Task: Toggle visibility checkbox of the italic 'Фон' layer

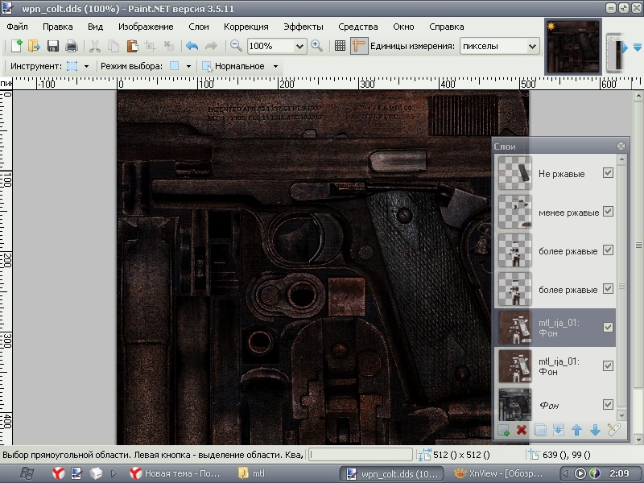Action: 608,404
